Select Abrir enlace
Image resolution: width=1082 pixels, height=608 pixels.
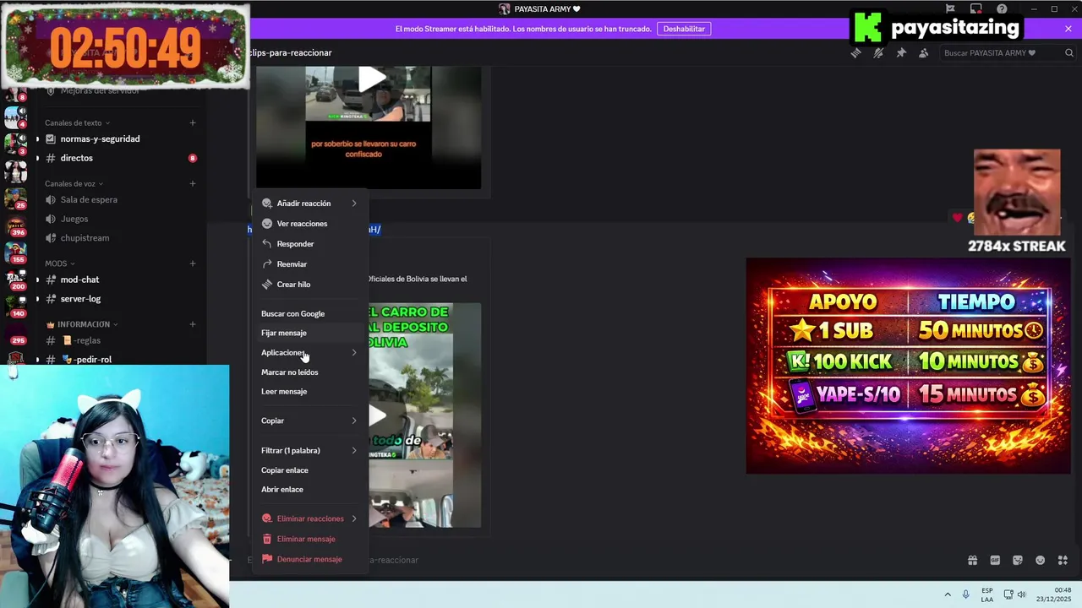click(x=309, y=490)
